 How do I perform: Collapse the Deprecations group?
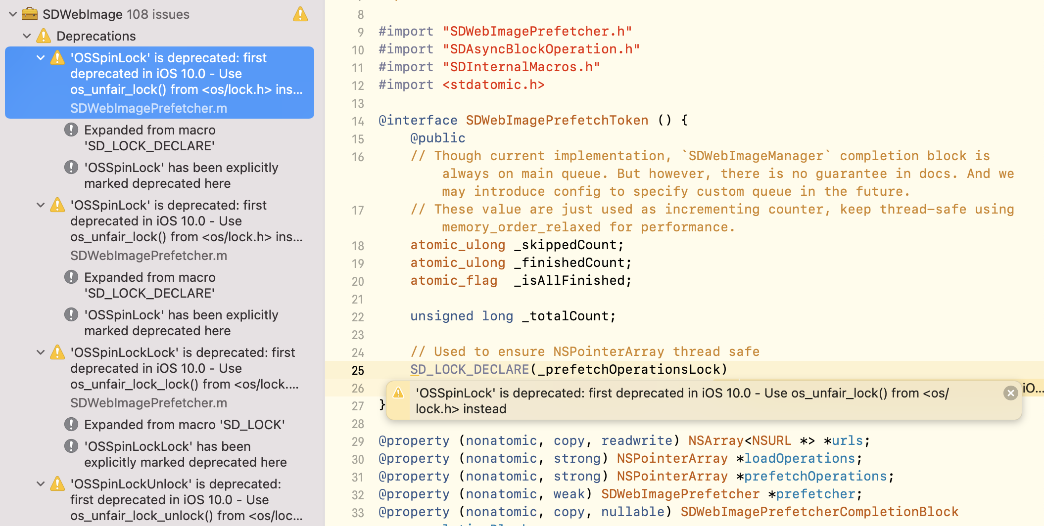coord(26,36)
